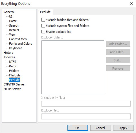Select General in options tree

point(9,12)
